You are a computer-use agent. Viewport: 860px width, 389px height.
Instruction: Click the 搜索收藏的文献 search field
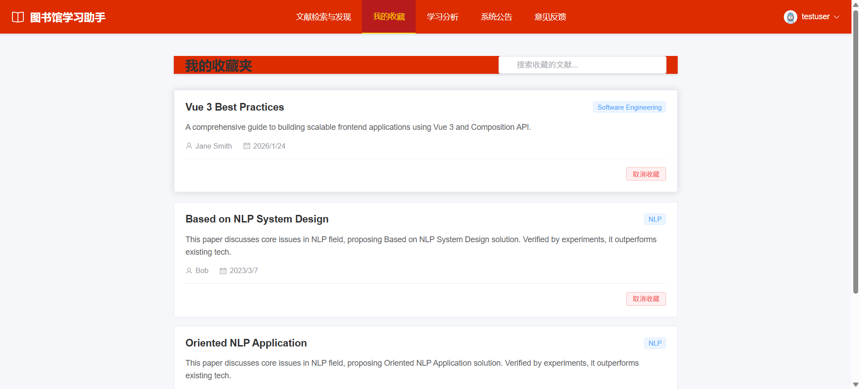pyautogui.click(x=582, y=65)
